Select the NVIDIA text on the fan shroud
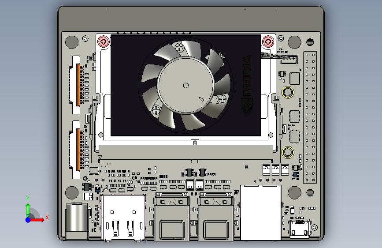The width and height of the screenshot is (382, 248). point(247,75)
